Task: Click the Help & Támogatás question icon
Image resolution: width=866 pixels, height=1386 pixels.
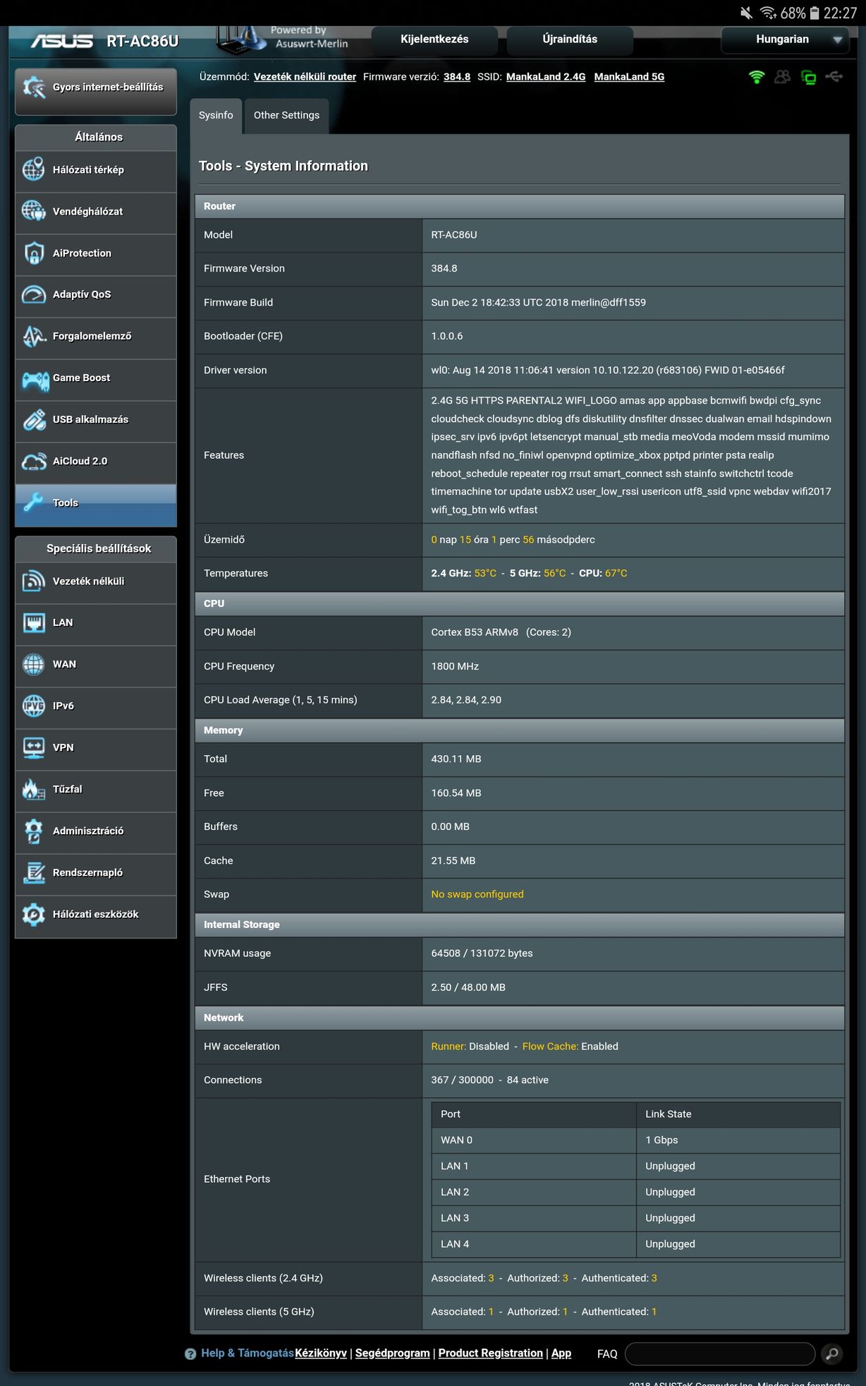Action: (190, 1354)
